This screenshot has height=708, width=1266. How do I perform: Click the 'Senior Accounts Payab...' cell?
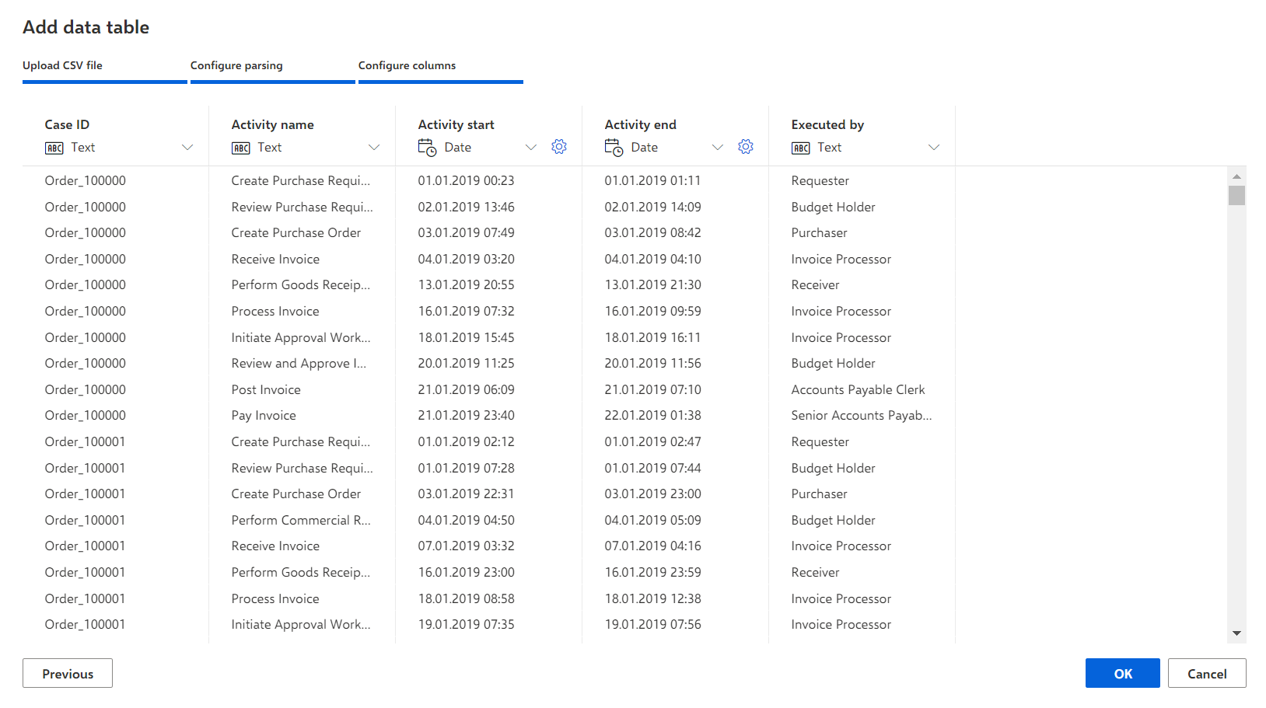click(862, 415)
